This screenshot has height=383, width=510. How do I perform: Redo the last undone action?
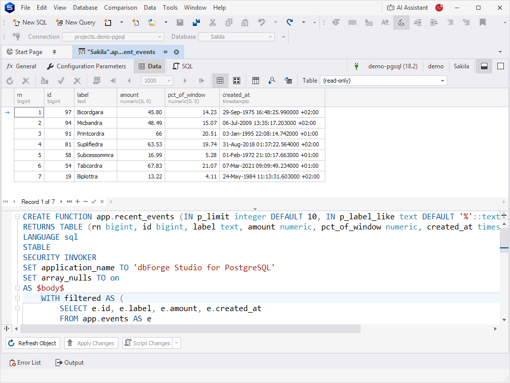(290, 22)
